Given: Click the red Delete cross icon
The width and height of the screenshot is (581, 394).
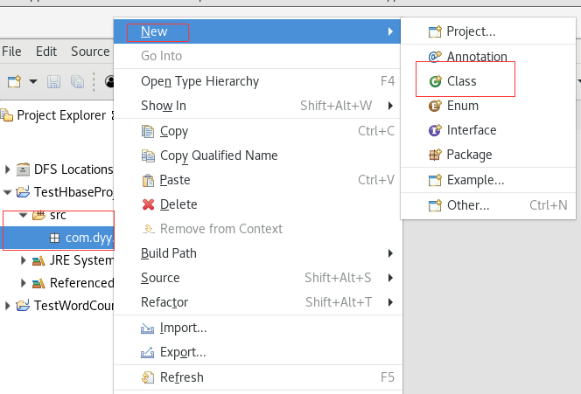Looking at the screenshot, I should click(x=148, y=204).
